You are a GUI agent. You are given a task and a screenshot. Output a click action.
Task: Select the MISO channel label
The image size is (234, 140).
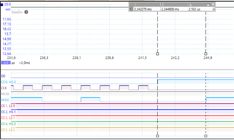(5, 100)
